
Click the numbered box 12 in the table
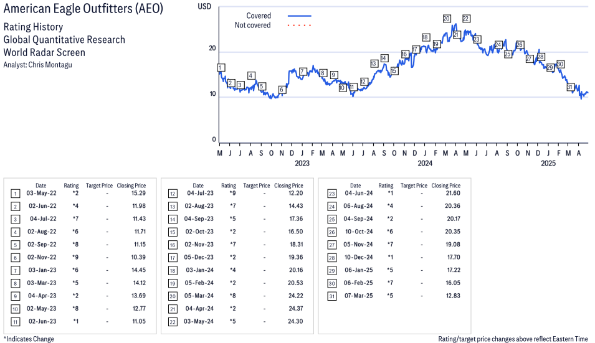coord(173,194)
